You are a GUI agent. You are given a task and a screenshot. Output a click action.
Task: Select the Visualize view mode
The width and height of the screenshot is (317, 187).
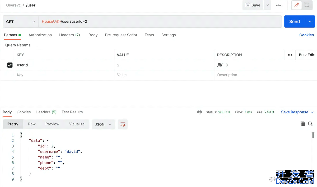pyautogui.click(x=77, y=124)
